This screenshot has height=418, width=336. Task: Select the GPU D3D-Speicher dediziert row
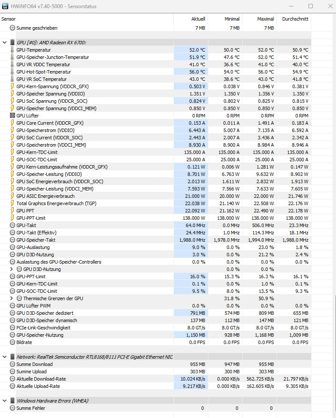coord(156,313)
